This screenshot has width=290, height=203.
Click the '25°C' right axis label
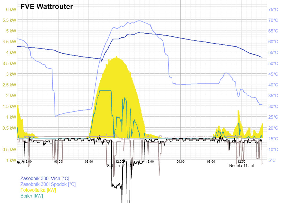[x=273, y=117]
